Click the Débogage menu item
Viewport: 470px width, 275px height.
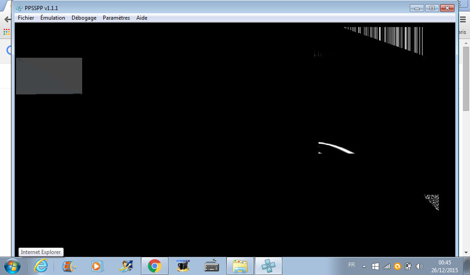click(x=84, y=18)
